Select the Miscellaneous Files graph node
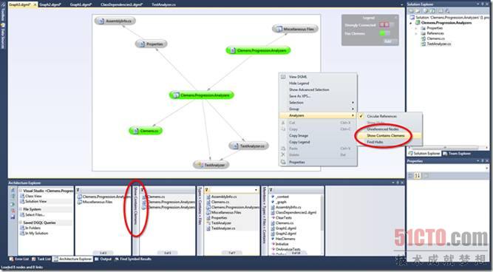The height and width of the screenshot is (272, 493). coord(295,29)
